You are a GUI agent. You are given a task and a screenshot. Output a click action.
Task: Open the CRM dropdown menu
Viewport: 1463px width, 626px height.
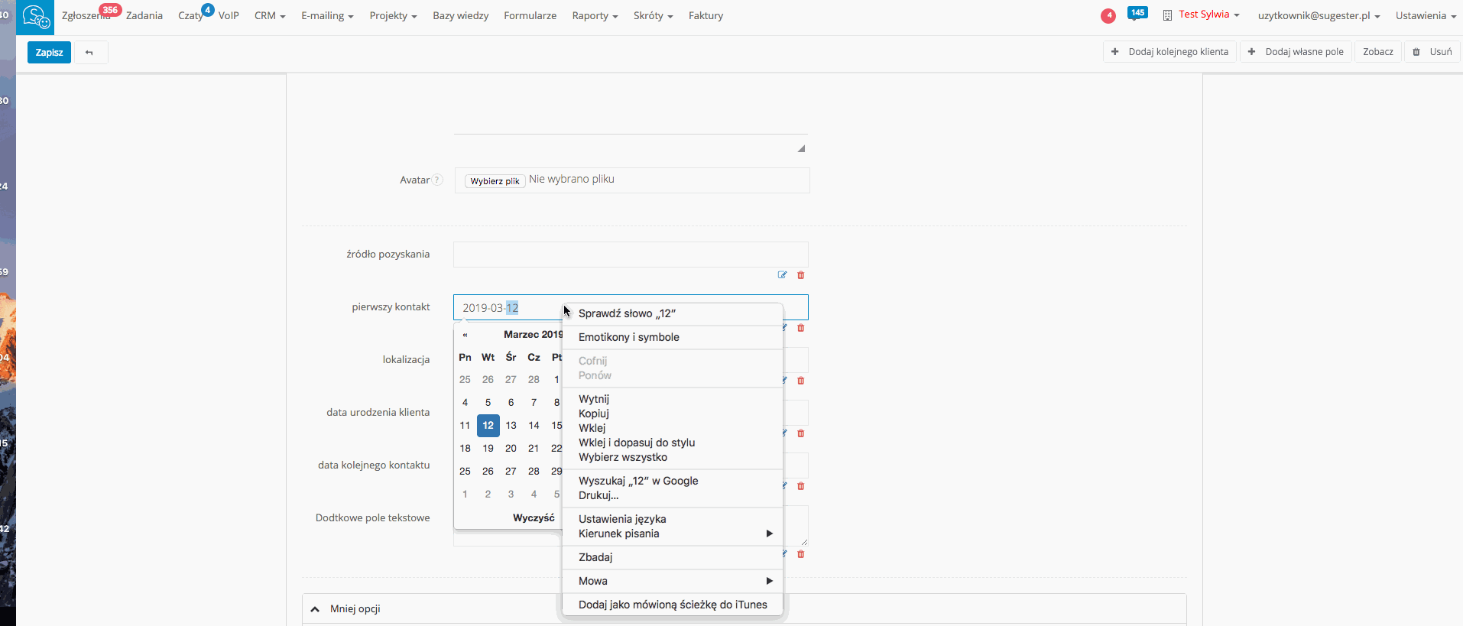pos(269,15)
